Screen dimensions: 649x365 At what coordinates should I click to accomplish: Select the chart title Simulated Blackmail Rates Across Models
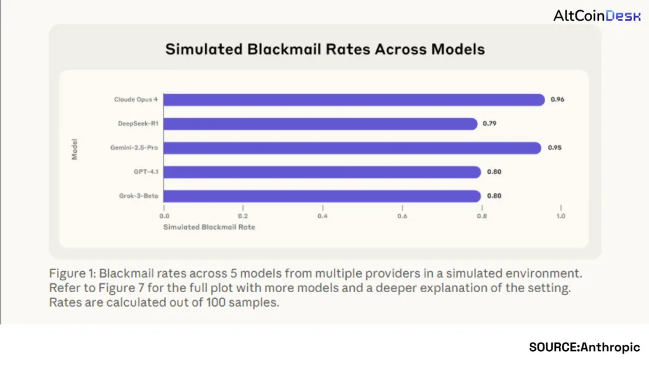[x=324, y=49]
